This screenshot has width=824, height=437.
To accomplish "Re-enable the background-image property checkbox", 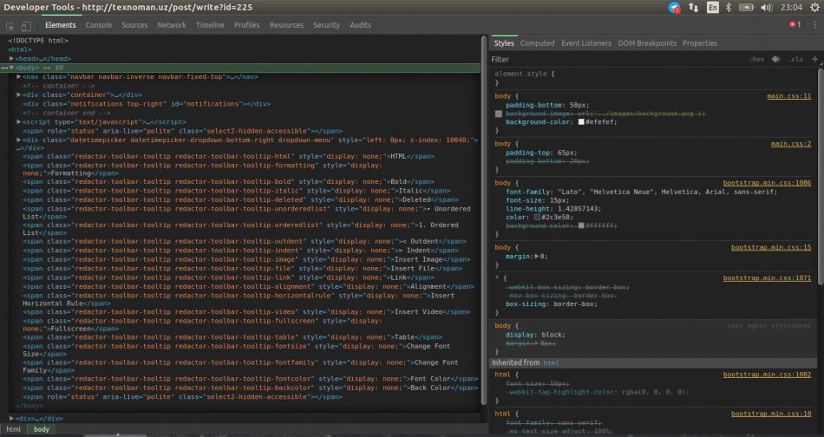I will click(x=499, y=114).
